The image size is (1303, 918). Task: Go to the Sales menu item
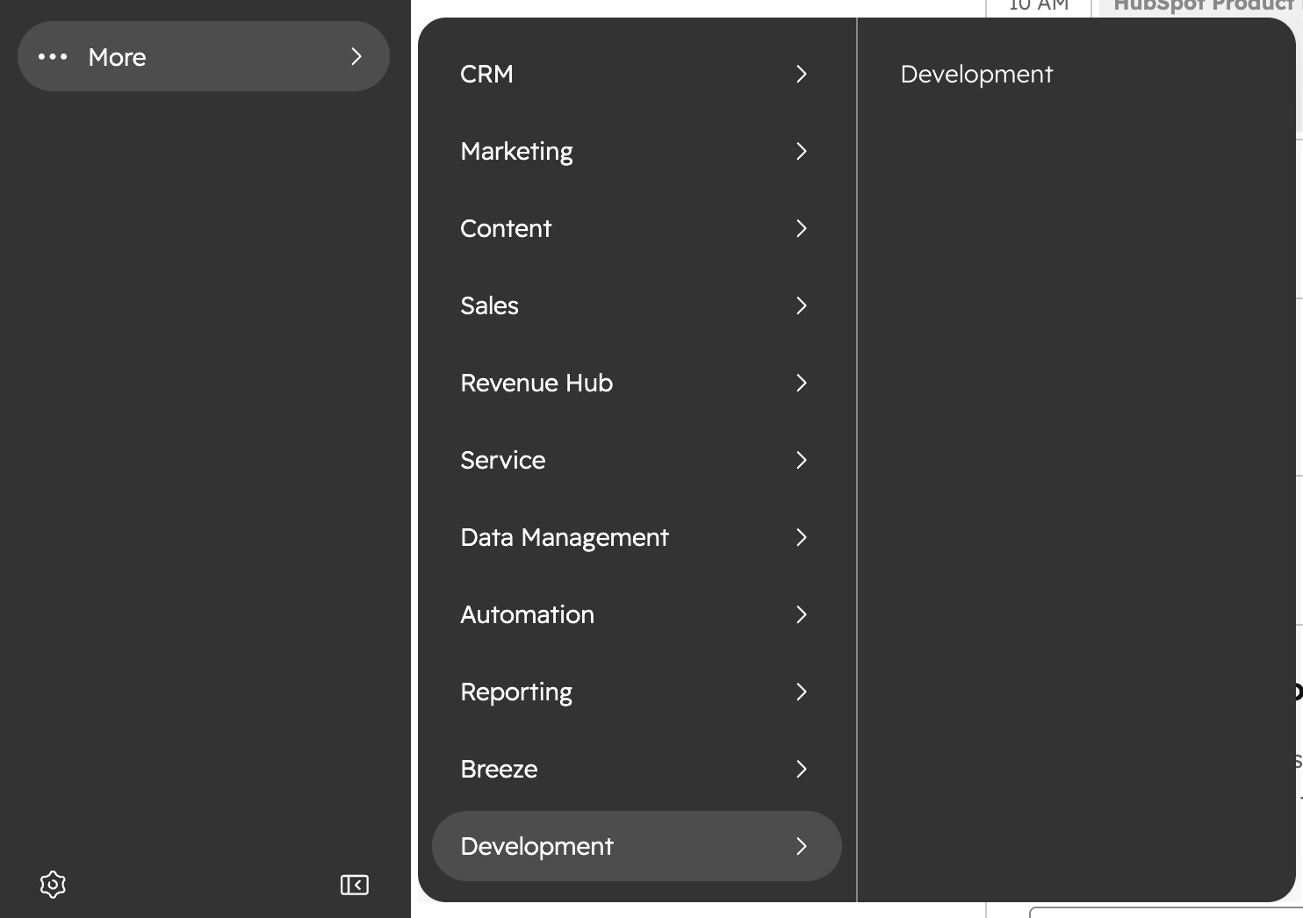pyautogui.click(x=637, y=305)
